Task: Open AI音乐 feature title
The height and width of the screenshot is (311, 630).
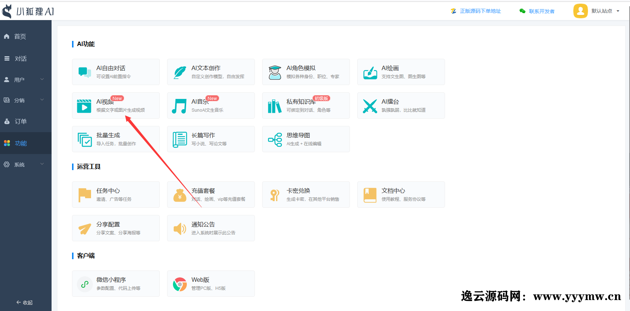Action: tap(200, 102)
